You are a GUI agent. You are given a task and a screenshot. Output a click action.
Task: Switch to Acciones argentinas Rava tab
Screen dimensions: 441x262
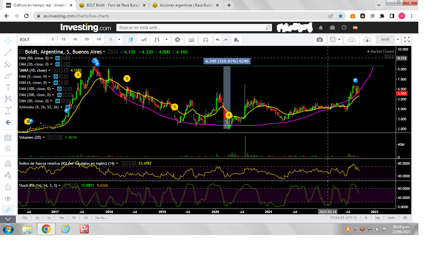[x=186, y=5]
